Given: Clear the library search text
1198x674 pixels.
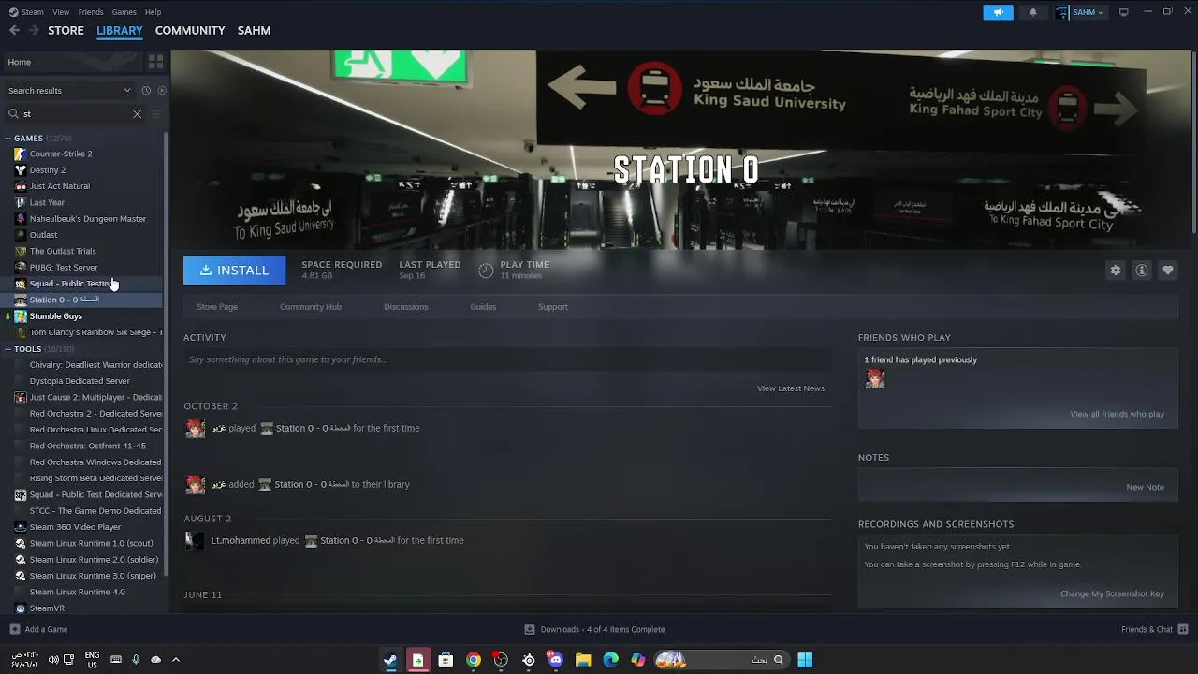Looking at the screenshot, I should click(137, 114).
